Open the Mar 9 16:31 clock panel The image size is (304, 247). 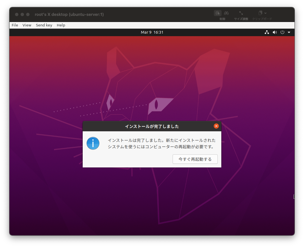click(x=152, y=32)
